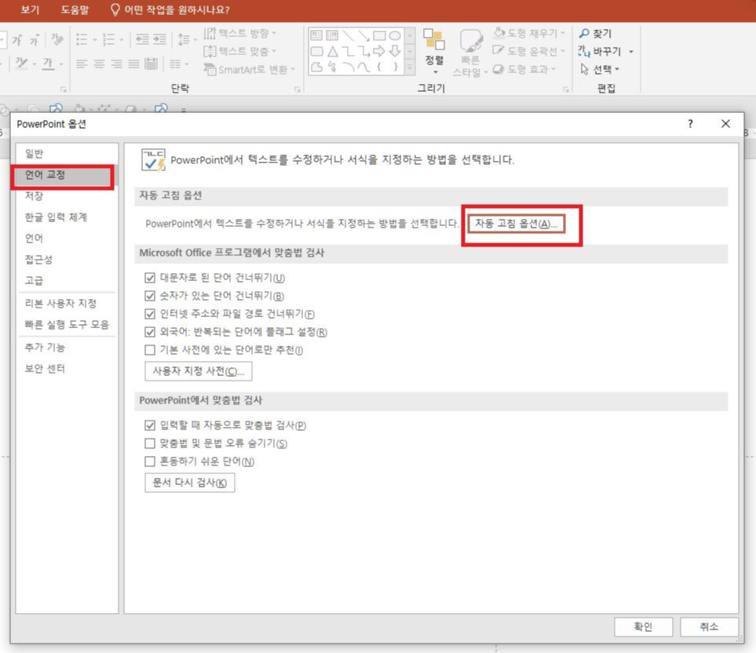The height and width of the screenshot is (653, 756).
Task: Select 보안 센터 in options sidebar
Action: click(x=67, y=369)
